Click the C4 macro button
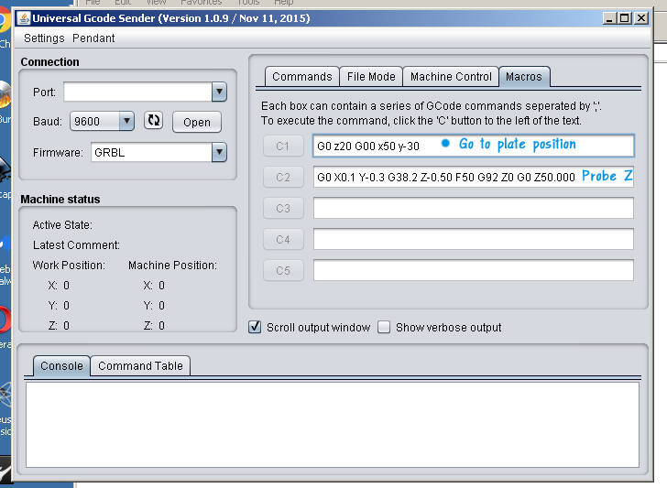 (283, 239)
